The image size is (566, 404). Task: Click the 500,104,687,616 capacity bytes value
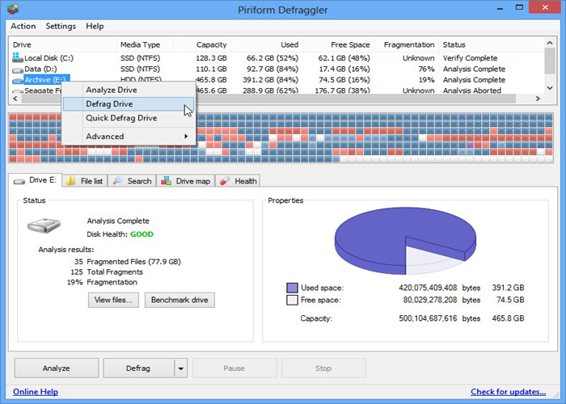(x=428, y=318)
